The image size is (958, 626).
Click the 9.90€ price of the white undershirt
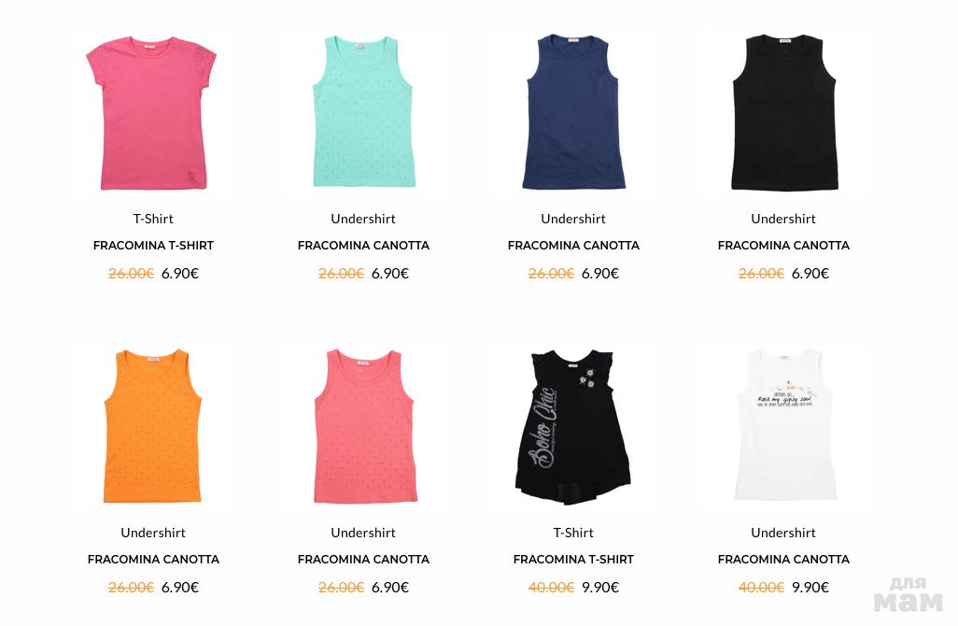[x=810, y=588]
